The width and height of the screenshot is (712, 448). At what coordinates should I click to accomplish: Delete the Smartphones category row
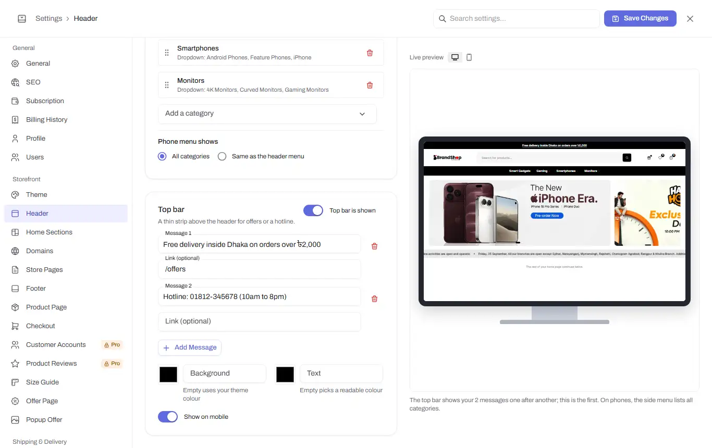pos(370,53)
